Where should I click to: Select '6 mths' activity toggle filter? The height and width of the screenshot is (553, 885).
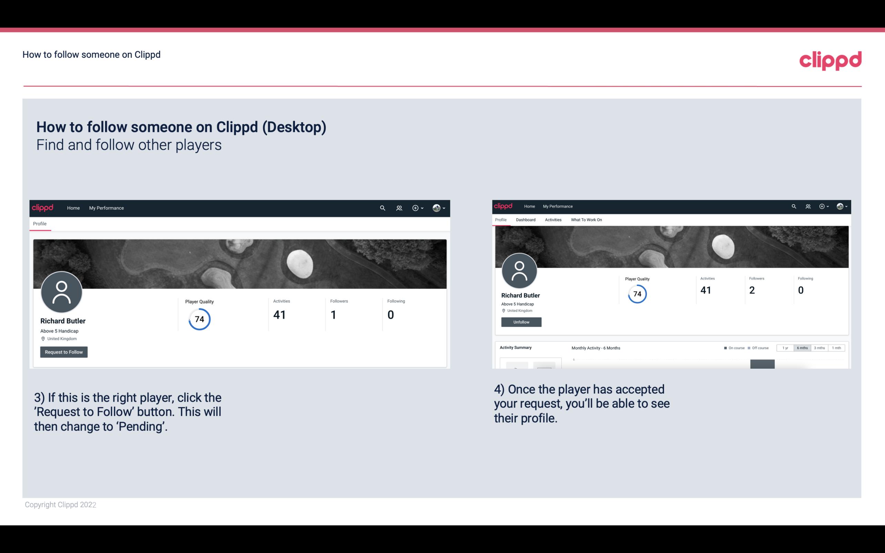[802, 348]
